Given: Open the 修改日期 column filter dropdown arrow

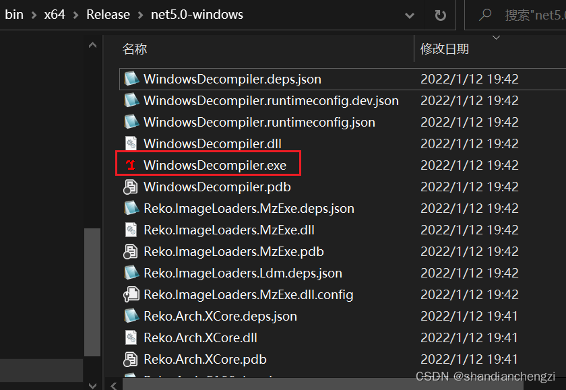Looking at the screenshot, I should coord(497,38).
